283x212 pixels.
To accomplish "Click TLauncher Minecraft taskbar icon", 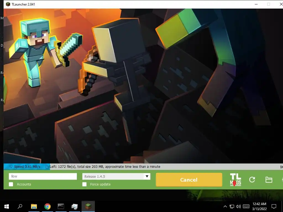I will [88, 206].
